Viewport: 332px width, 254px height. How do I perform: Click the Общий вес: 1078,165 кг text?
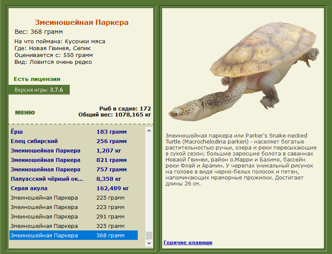pos(115,115)
